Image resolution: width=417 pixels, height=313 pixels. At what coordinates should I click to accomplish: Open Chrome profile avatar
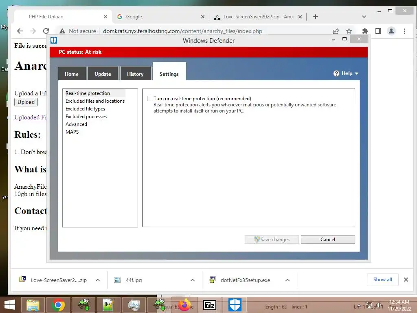(x=391, y=31)
